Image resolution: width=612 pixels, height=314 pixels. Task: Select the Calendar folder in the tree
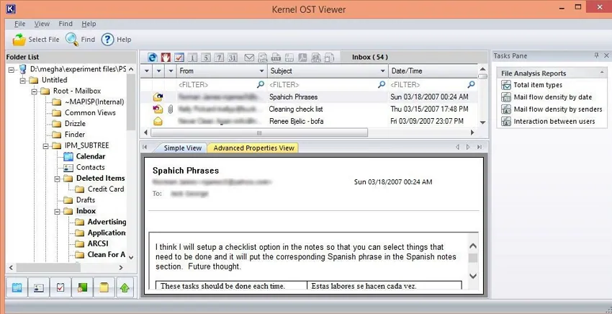(91, 156)
